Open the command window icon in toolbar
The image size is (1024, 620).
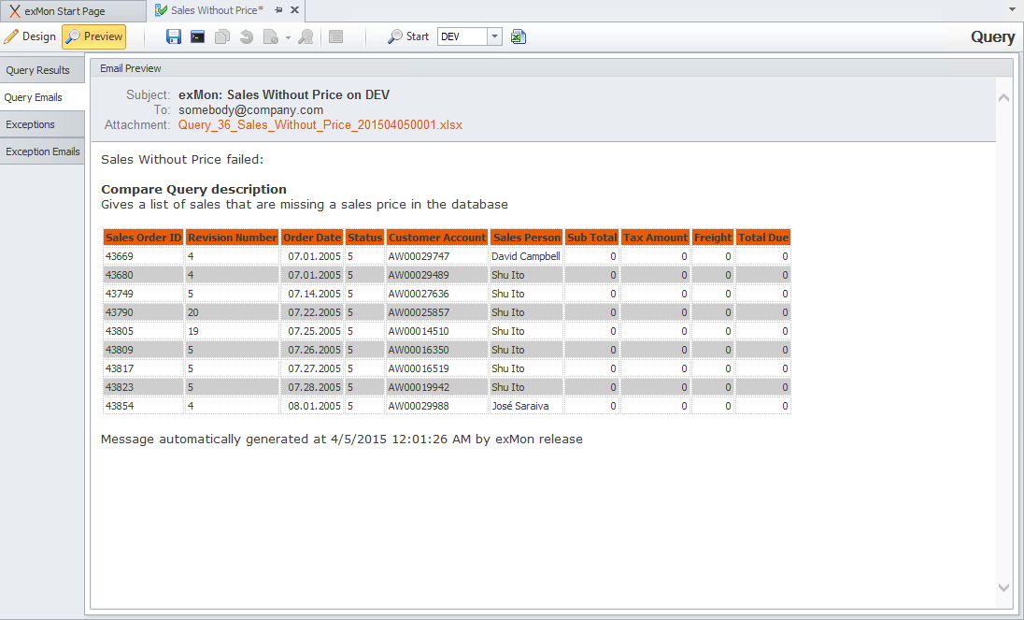197,36
